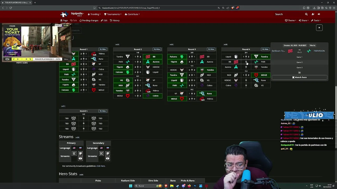
Task: Click the Windows Start button
Action: [131, 186]
